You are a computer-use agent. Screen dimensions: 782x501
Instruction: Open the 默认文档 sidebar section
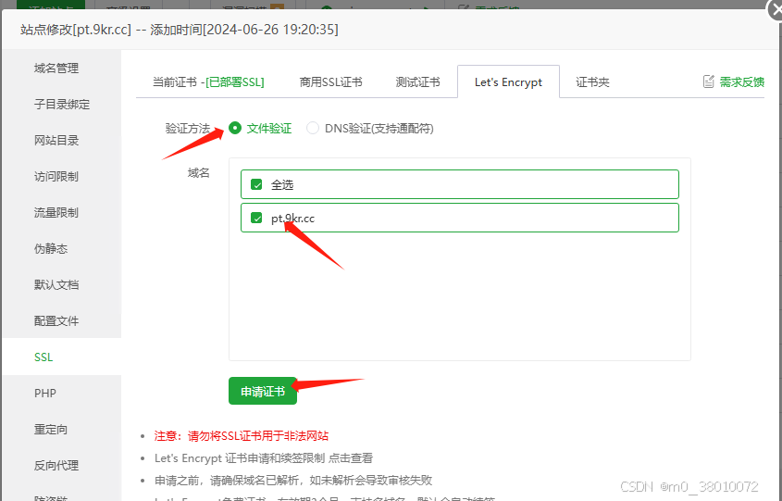56,285
